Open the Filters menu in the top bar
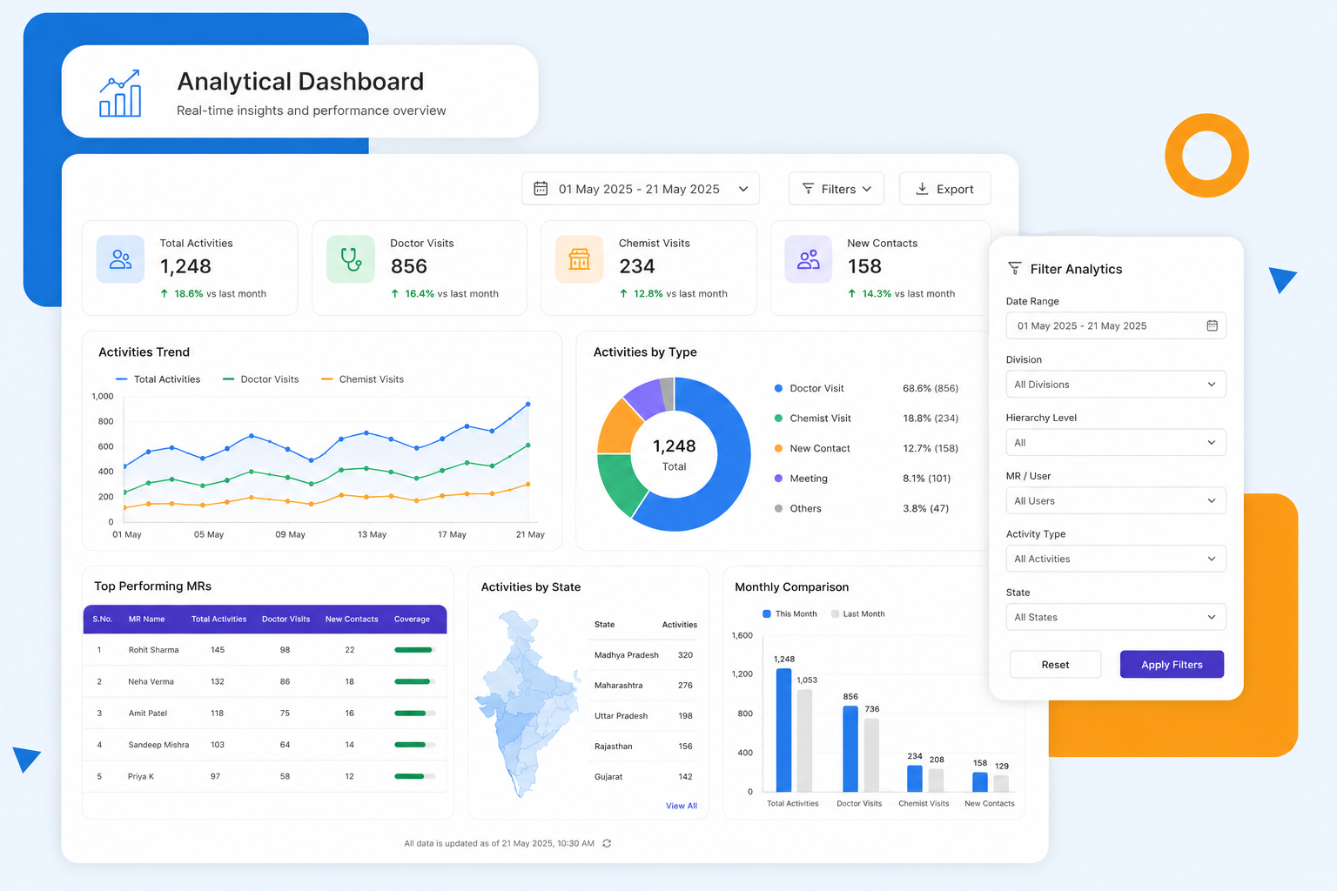The image size is (1337, 891). tap(836, 189)
